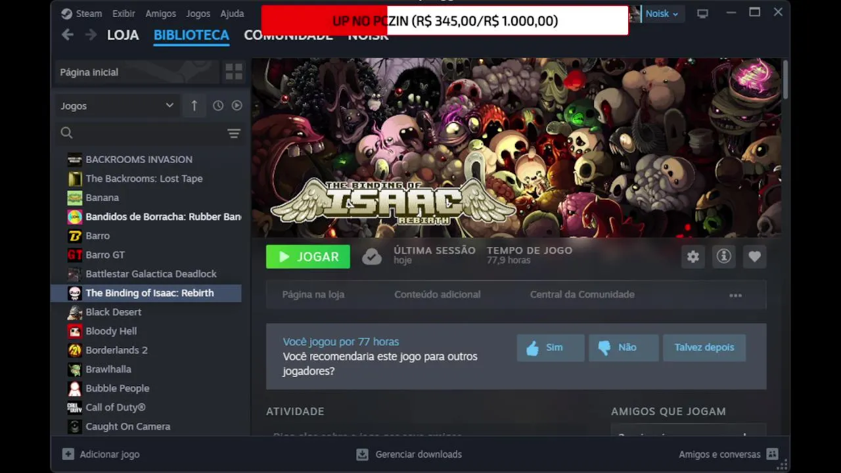Image resolution: width=841 pixels, height=473 pixels.
Task: Click the "TEMPO DE JOGO" label
Action: [530, 250]
